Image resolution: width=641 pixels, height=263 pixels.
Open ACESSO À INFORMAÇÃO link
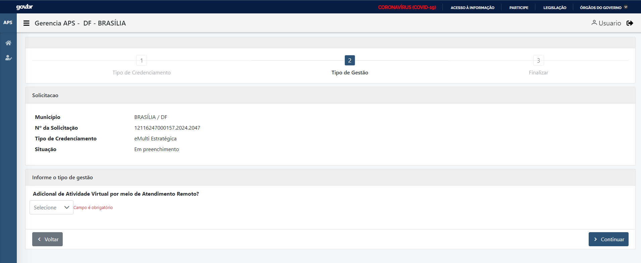click(472, 8)
